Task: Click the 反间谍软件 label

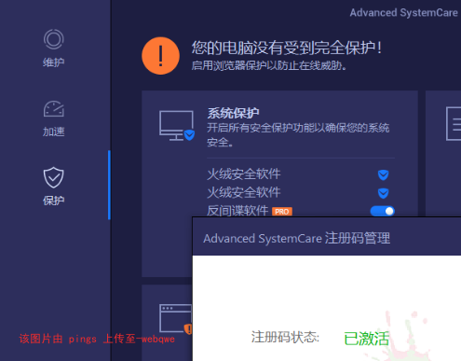Action: click(x=237, y=211)
